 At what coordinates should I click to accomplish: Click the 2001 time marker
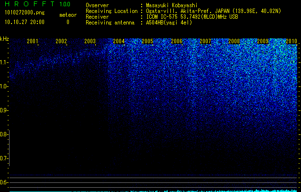32,41
